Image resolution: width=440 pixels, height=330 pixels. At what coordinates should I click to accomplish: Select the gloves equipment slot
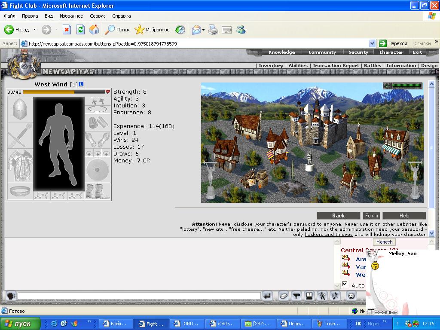click(98, 140)
